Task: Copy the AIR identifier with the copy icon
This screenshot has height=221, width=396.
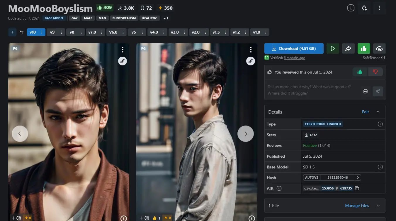Action: pyautogui.click(x=357, y=188)
